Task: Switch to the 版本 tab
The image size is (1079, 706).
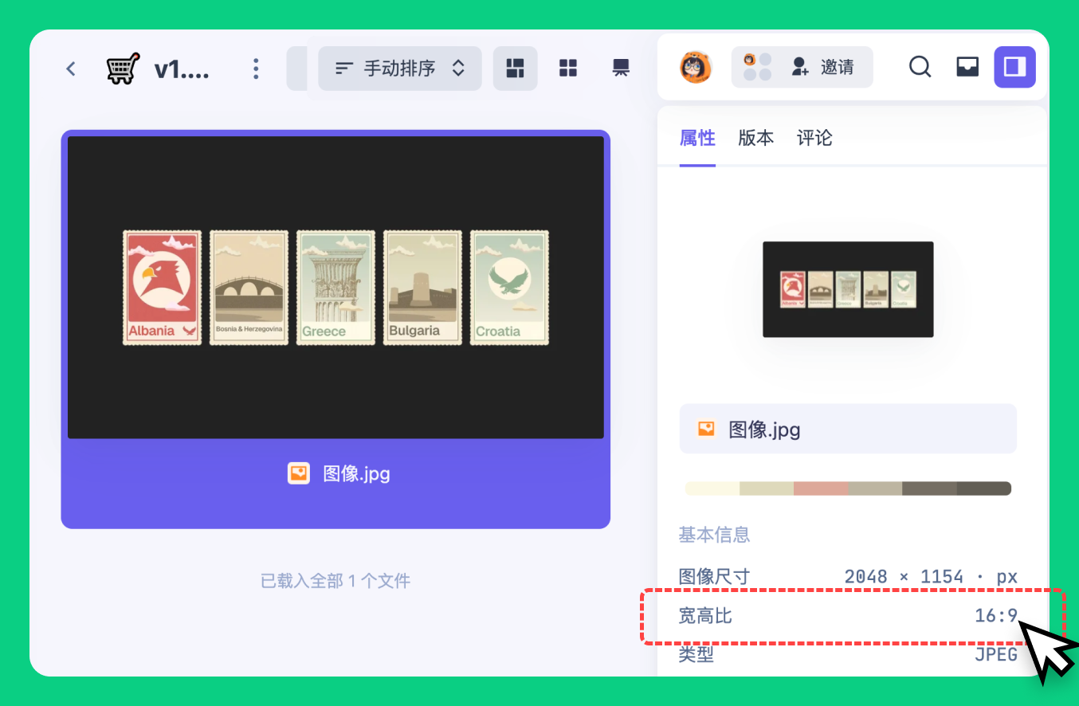Action: tap(755, 138)
